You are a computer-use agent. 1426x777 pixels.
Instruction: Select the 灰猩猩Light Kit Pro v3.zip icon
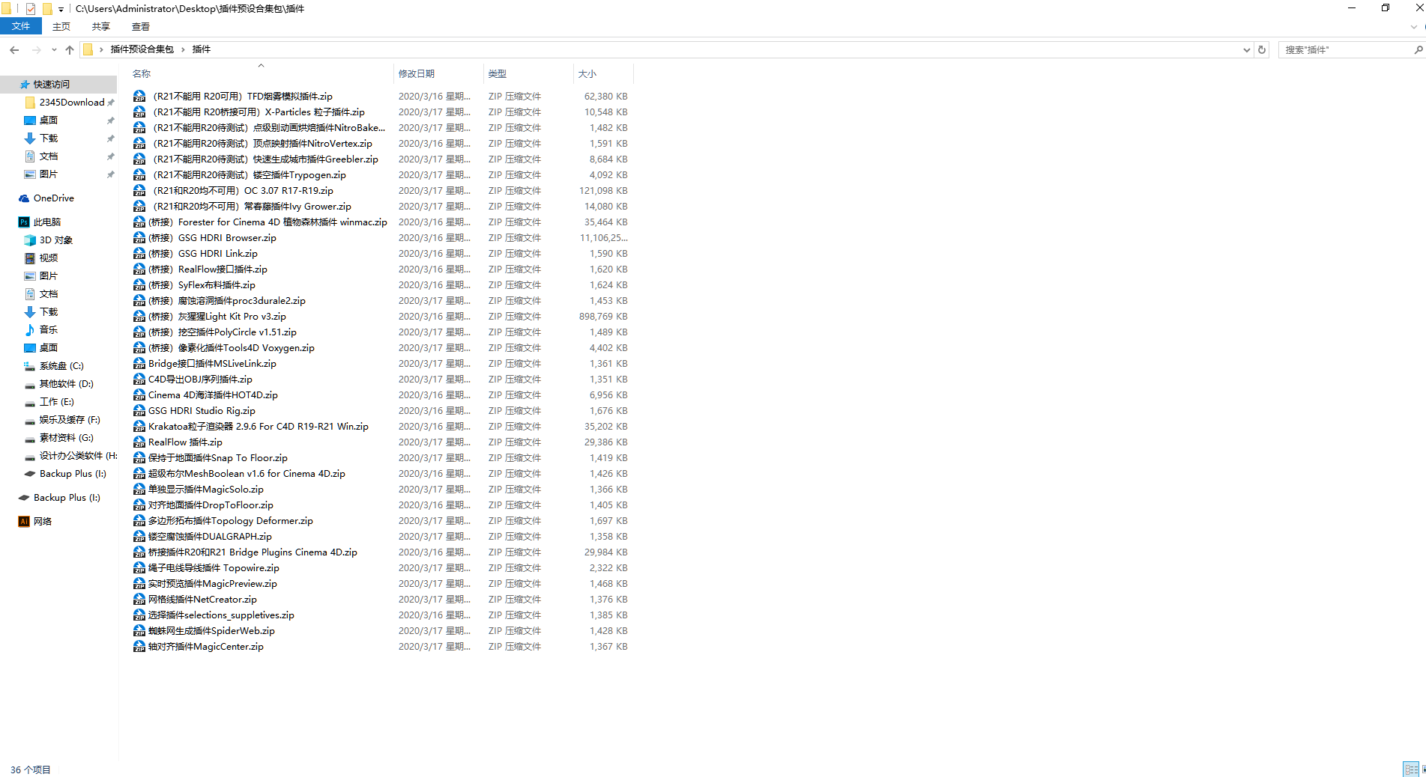click(x=139, y=317)
